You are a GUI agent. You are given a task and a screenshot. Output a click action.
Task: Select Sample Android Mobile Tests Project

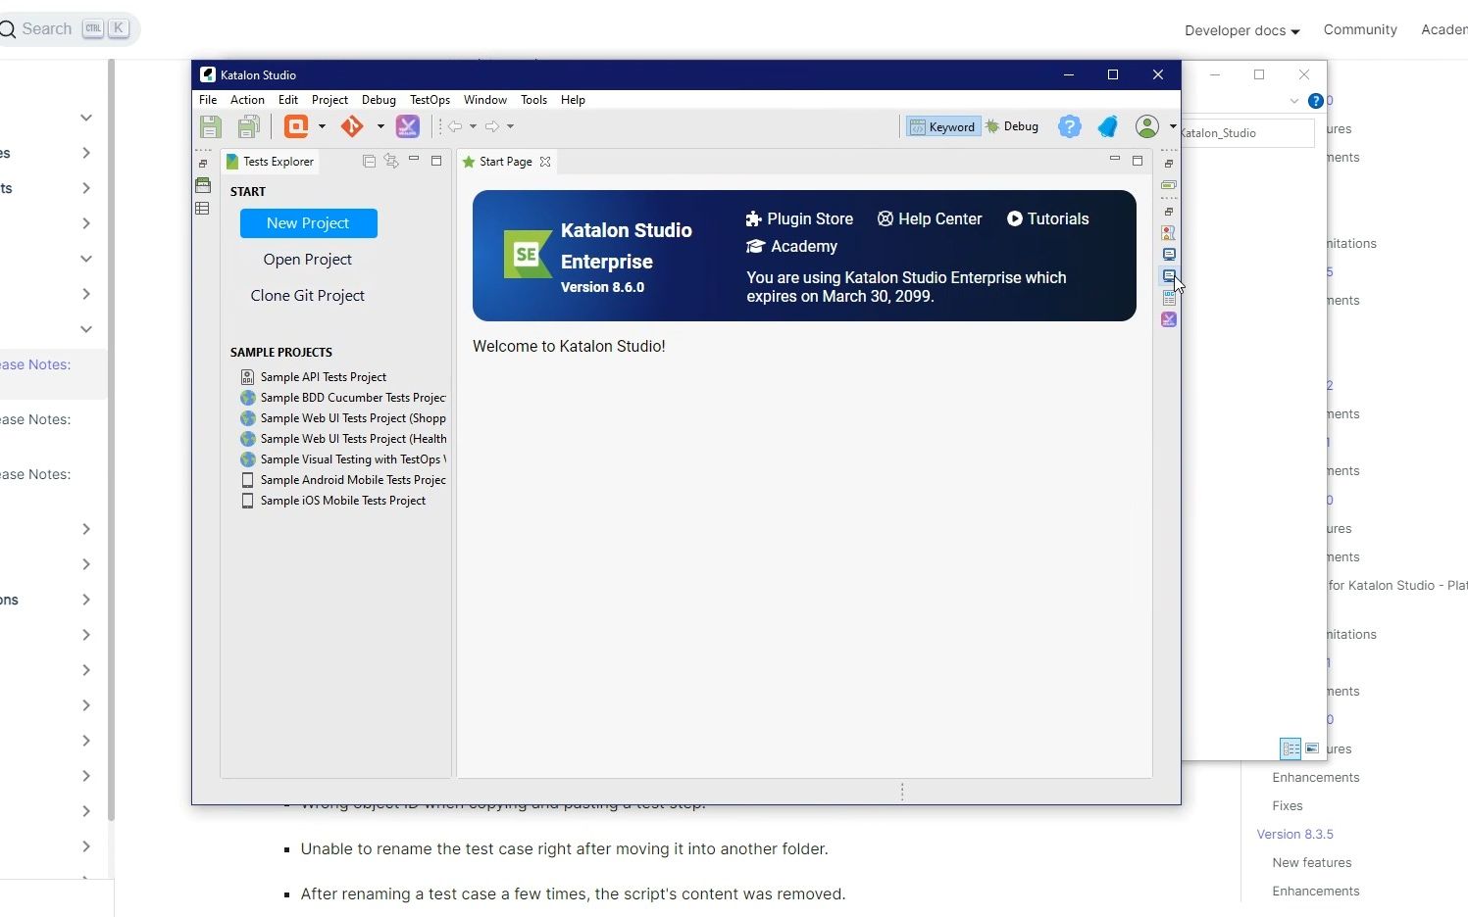pos(343,480)
